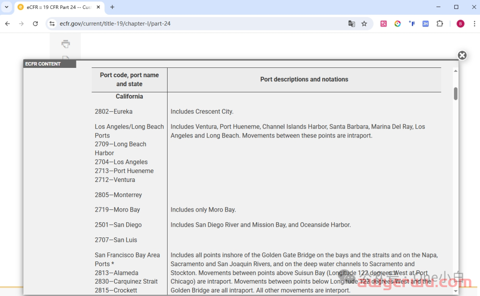Close the eCFR content overlay
This screenshot has height=296, width=480.
(x=462, y=55)
